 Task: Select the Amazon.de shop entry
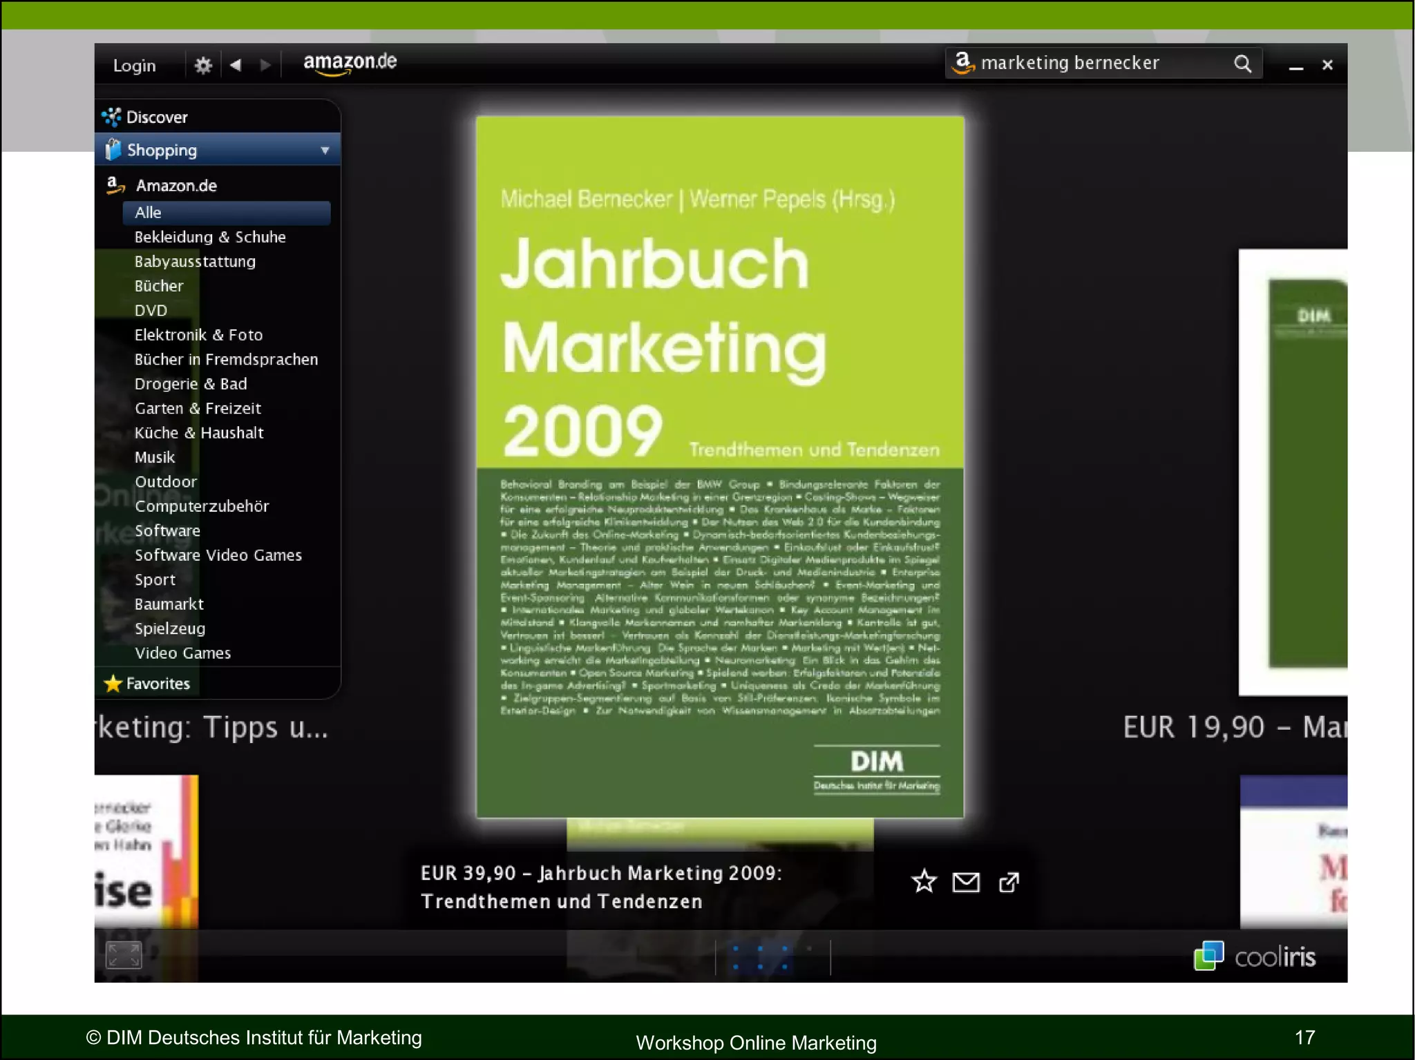pyautogui.click(x=176, y=186)
